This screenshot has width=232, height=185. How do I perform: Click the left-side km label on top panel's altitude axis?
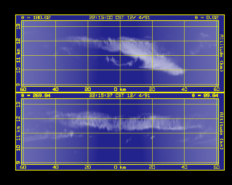pos(18,51)
